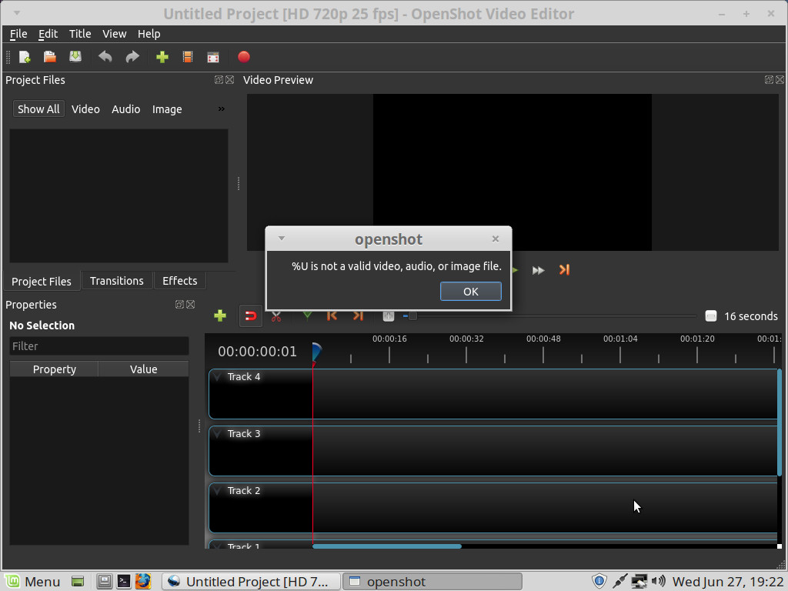
Task: Click the green Add Marker icon
Action: 307,316
